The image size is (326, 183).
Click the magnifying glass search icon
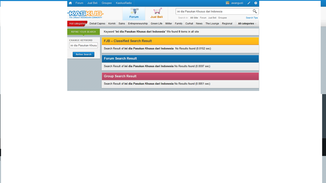[255, 11]
